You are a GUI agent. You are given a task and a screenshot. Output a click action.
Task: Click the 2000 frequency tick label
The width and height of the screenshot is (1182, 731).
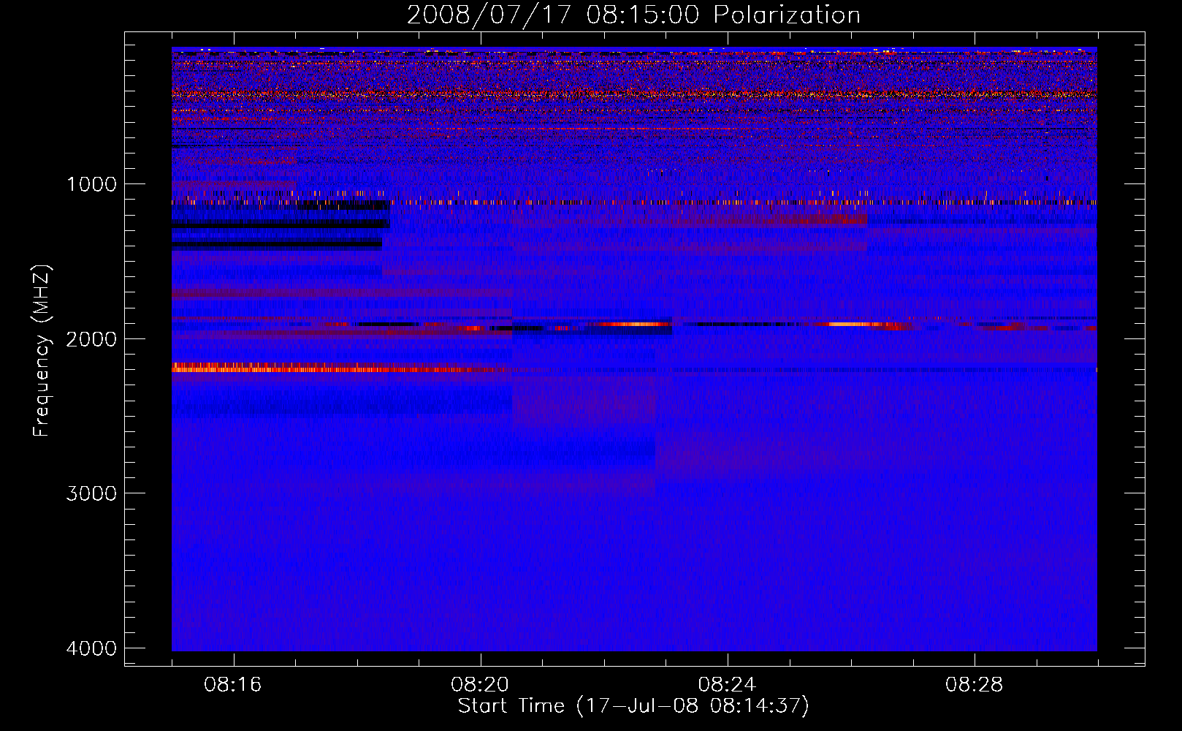(x=92, y=338)
